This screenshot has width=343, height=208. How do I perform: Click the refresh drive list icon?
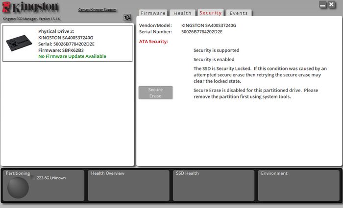tap(127, 18)
